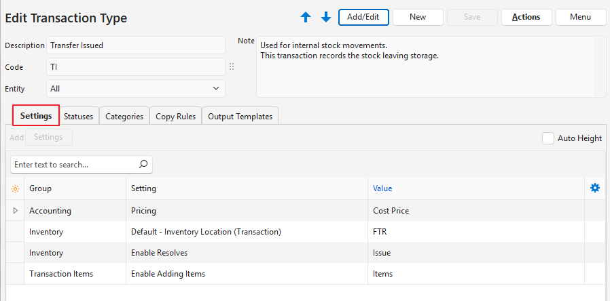Go to the Output Templates tab

point(240,117)
